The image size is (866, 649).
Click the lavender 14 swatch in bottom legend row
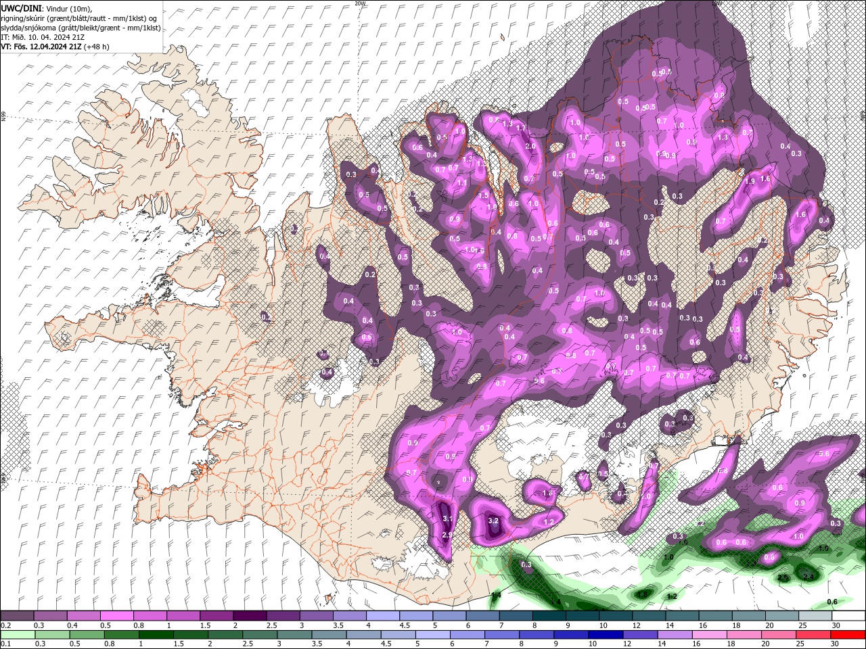coord(676,635)
